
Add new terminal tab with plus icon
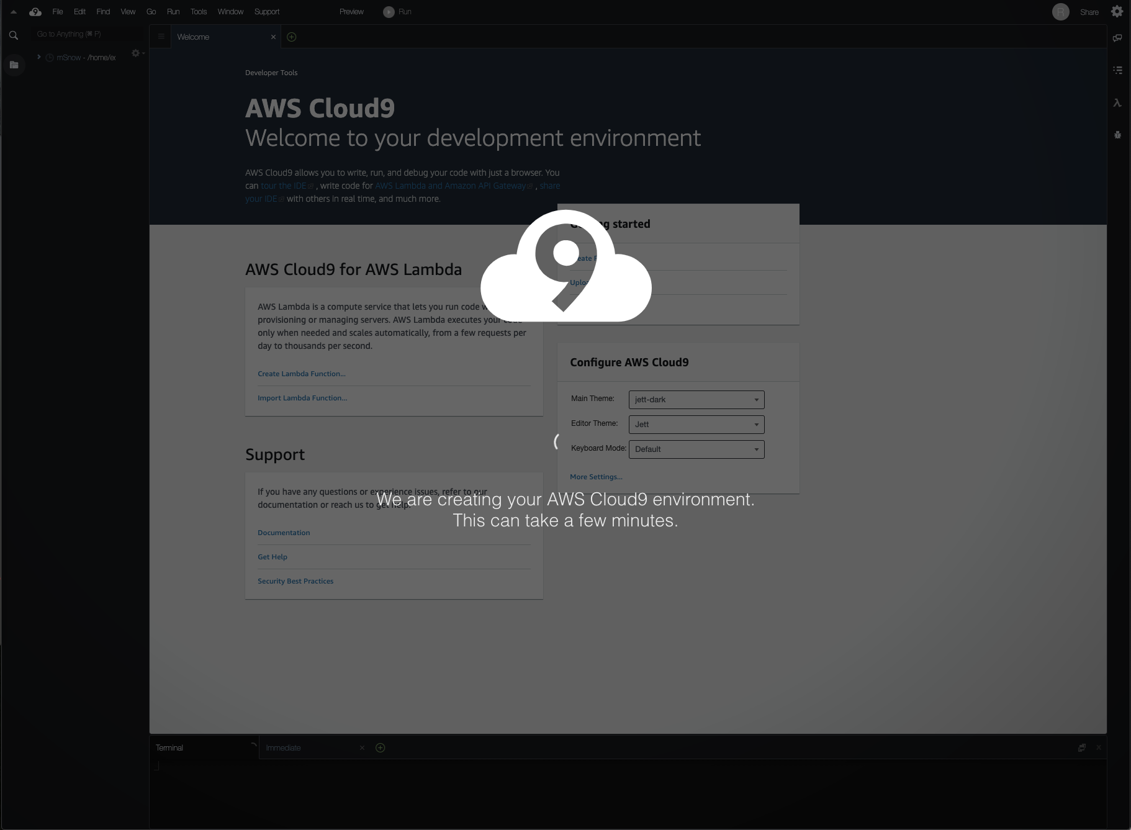(x=381, y=747)
